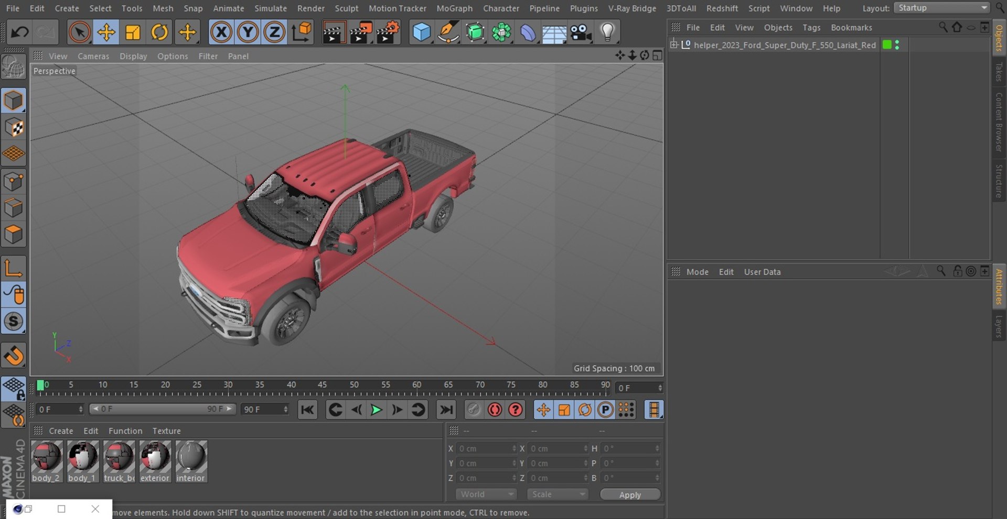
Task: Click the Undo arrow icon
Action: pos(19,32)
